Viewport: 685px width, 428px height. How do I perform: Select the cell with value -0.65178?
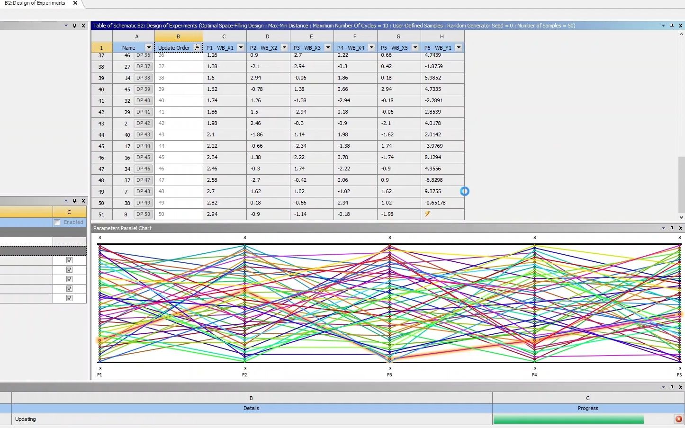442,203
